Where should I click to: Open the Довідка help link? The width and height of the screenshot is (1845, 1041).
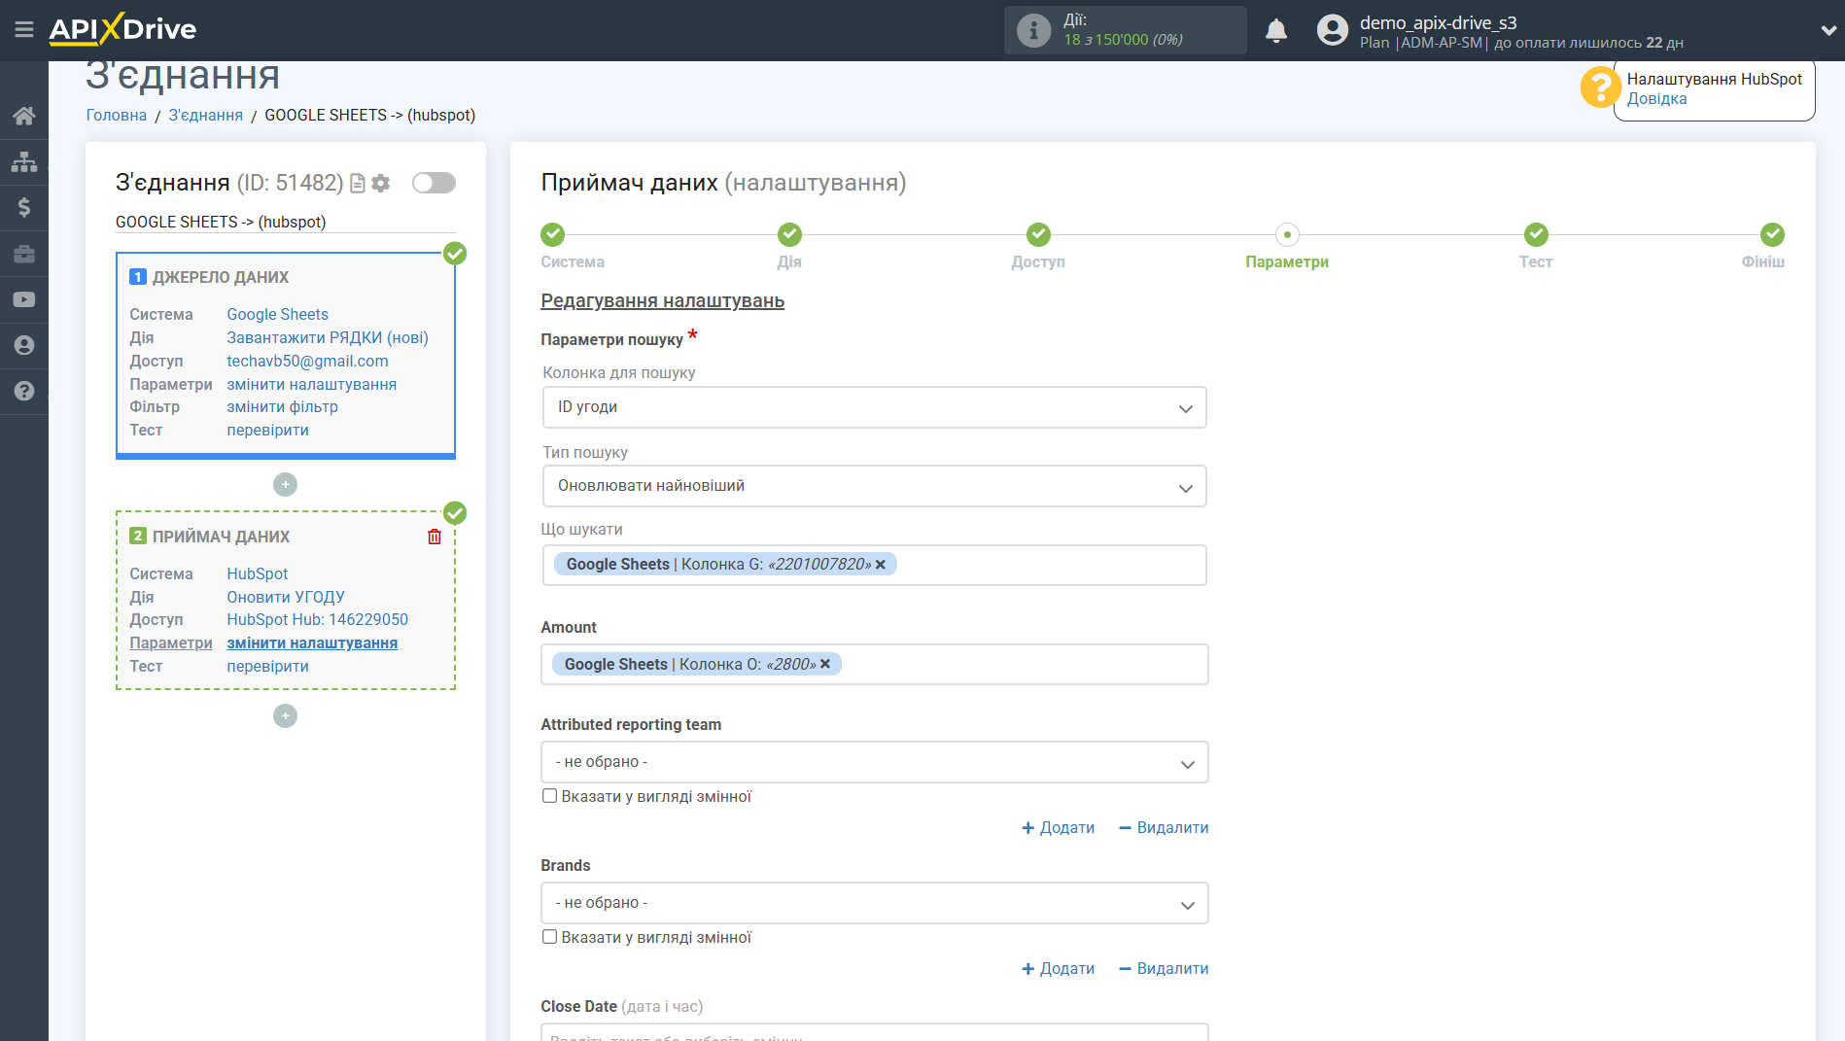pyautogui.click(x=1656, y=99)
